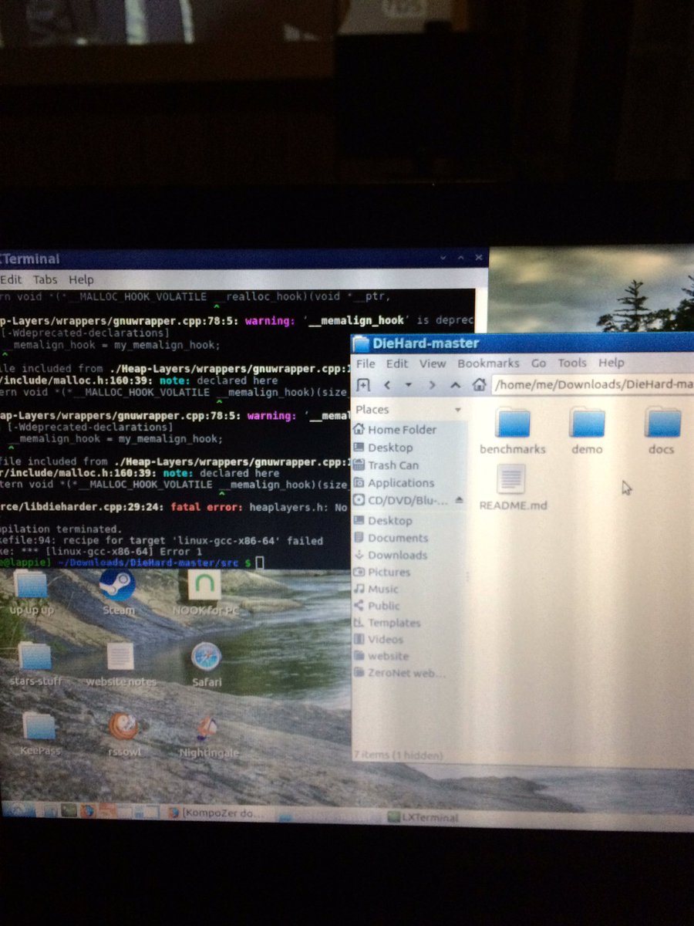Viewport: 694px width, 926px height.
Task: Jump to the home folder via toolbar icon
Action: (479, 384)
